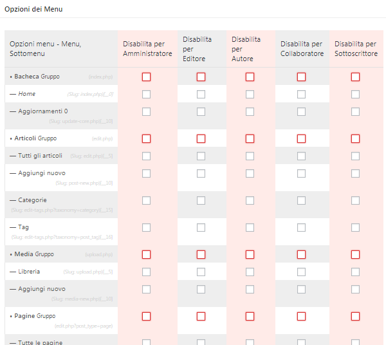This screenshot has width=386, height=345.
Task: Click Disabilita per Collaboratore column header
Action: click(301, 49)
